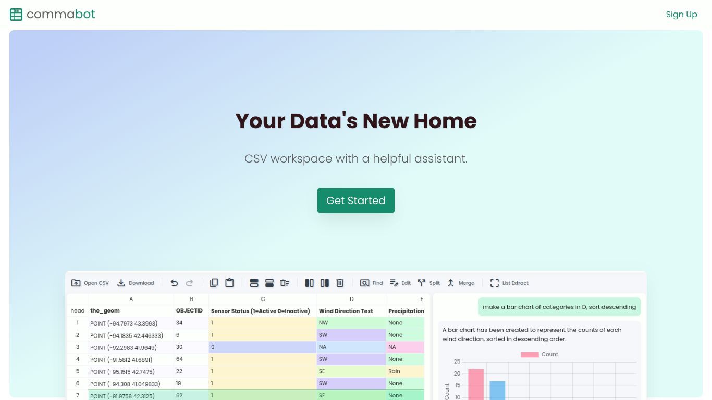Click the 'OBJECTID' header cell
The width and height of the screenshot is (712, 400).
(191, 311)
